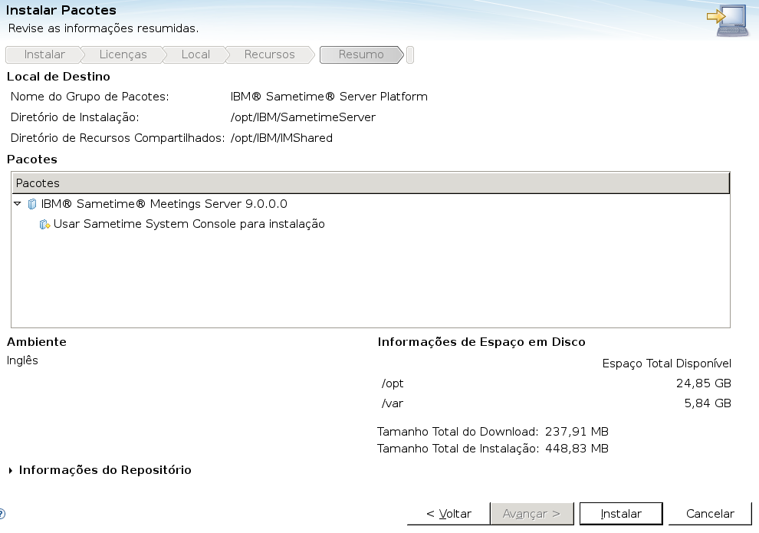
Task: Click the Nome do Grupo de Pacotes label
Action: 90,97
